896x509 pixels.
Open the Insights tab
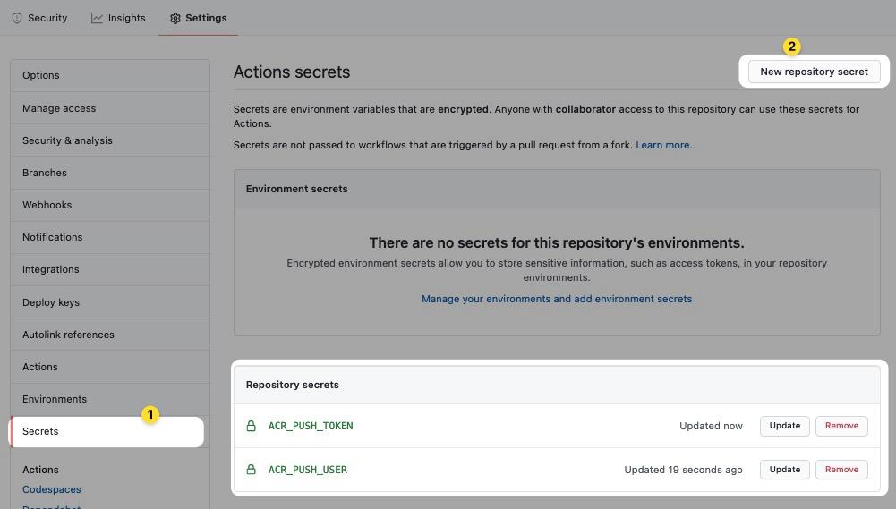tap(118, 18)
